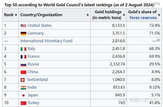Click the Russia flag icon
163x107 pixels.
coord(23,65)
